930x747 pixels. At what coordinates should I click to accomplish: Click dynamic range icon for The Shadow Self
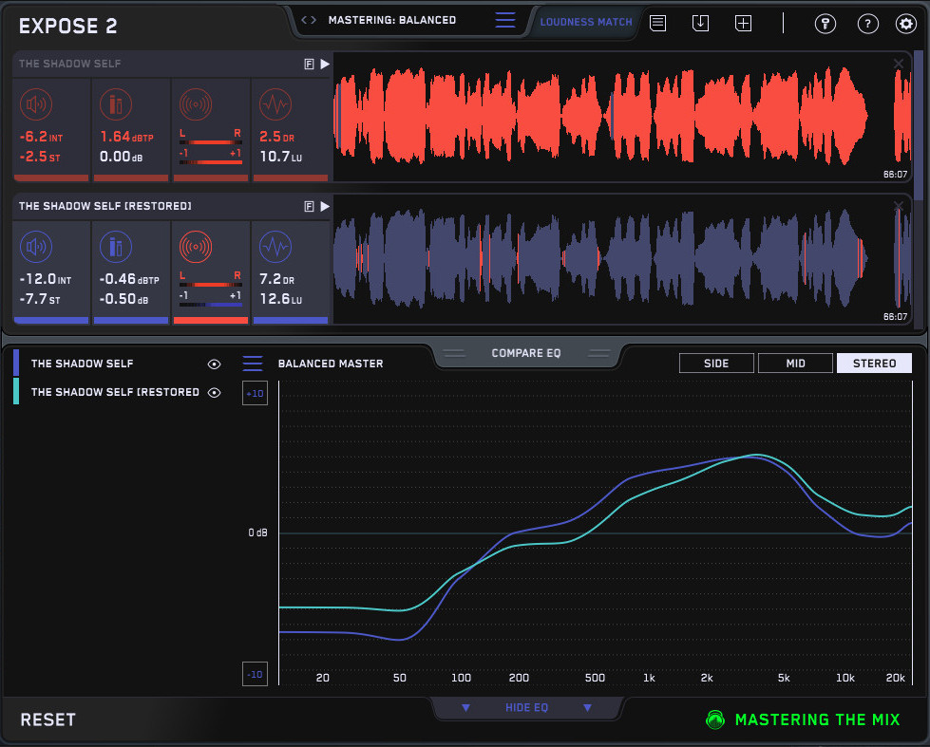coord(275,103)
